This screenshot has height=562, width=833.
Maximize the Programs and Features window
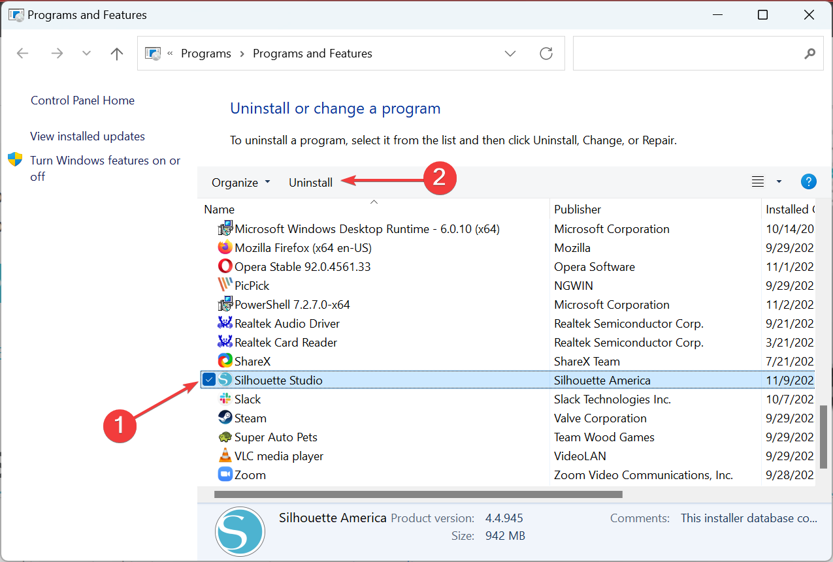762,15
